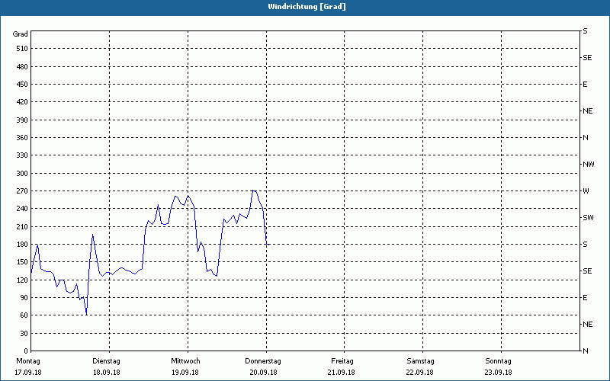This screenshot has width=610, height=381.
Task: Select the Mittwoch day label
Action: pyautogui.click(x=185, y=361)
